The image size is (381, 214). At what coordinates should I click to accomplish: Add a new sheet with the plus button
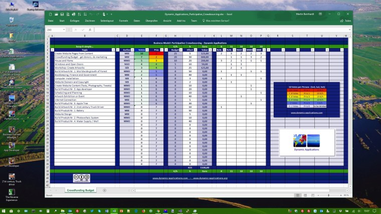click(104, 190)
